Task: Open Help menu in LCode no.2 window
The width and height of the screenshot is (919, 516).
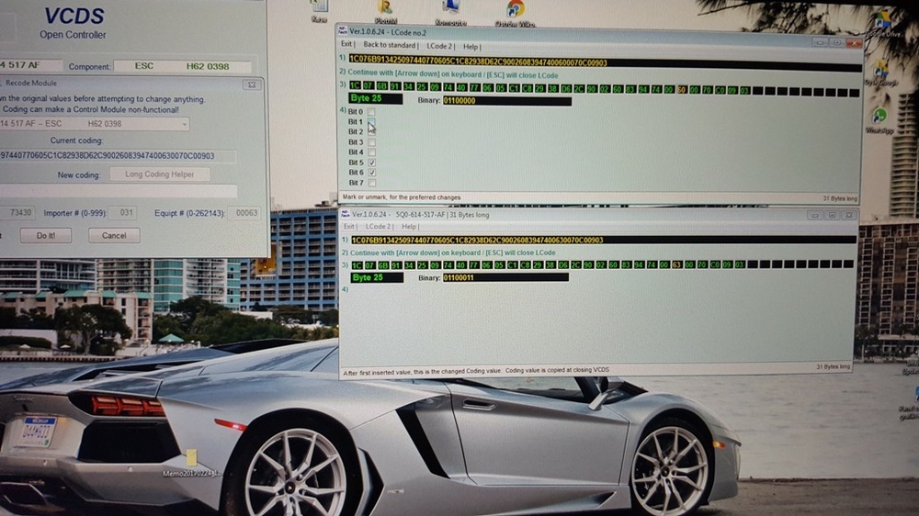Action: tap(471, 46)
